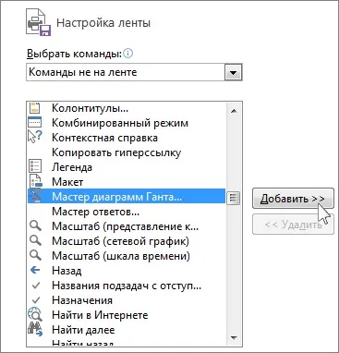Select Копировать гиперссылку command
The image size is (339, 353).
click(x=127, y=152)
